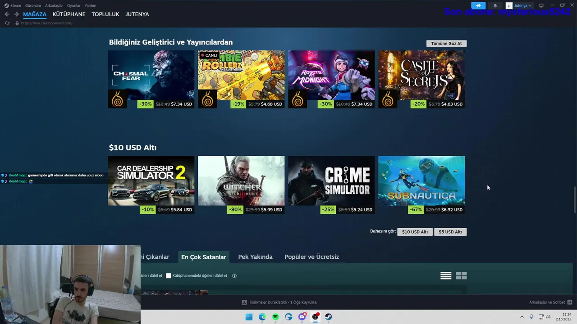Click 'Arkadaşlar ve Sohbet' label
Screen dimensions: 577x324
tap(547, 302)
